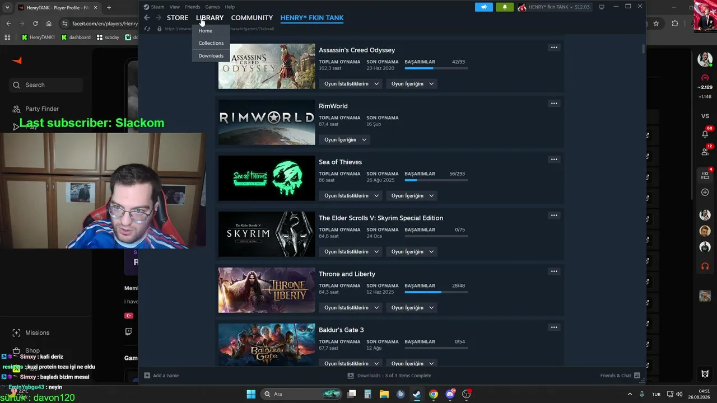This screenshot has height=403, width=717.
Task: Select Home from the Library dropdown
Action: click(x=206, y=31)
